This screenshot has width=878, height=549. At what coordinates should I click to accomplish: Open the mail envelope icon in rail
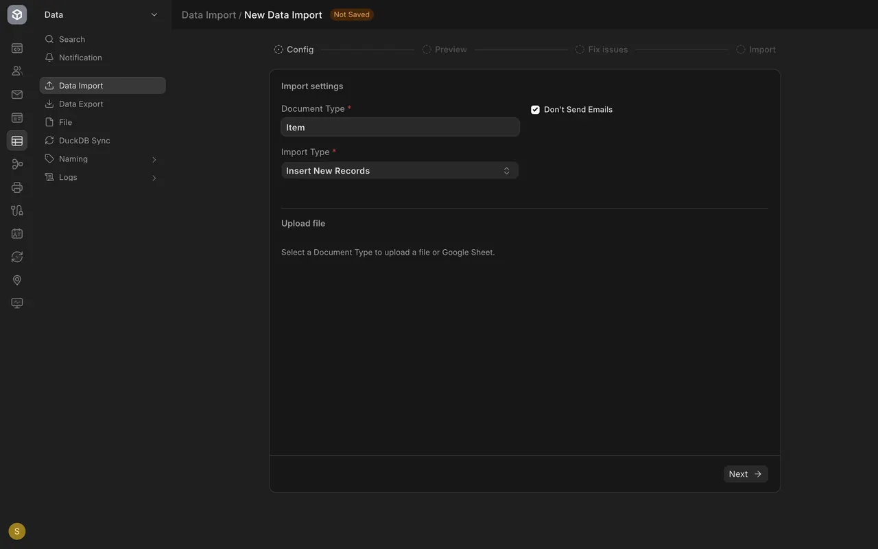[x=17, y=95]
